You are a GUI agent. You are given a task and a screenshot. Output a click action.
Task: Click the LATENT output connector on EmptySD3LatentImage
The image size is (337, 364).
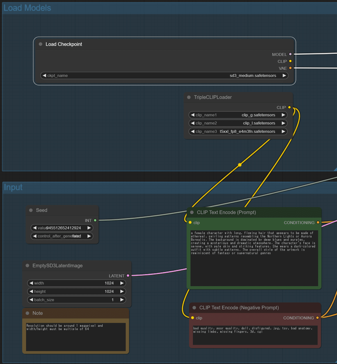128,276
